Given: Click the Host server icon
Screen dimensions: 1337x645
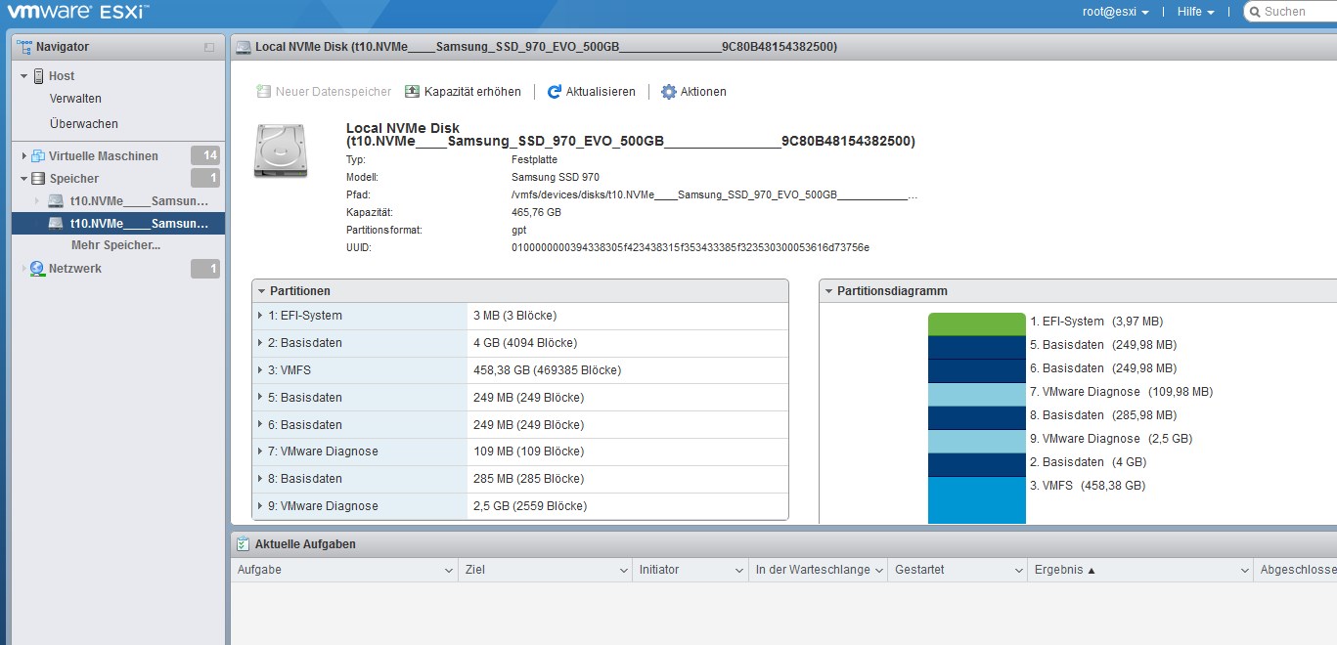Looking at the screenshot, I should point(39,76).
